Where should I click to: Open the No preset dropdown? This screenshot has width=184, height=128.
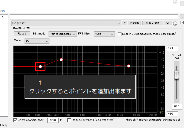pyautogui.click(x=66, y=23)
